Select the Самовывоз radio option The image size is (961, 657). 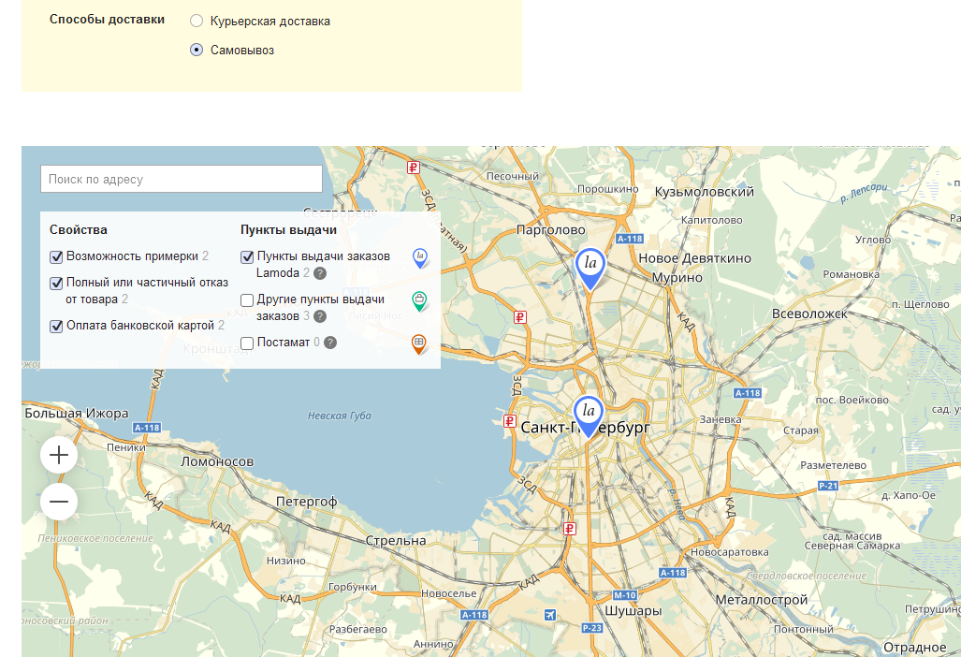pyautogui.click(x=197, y=50)
